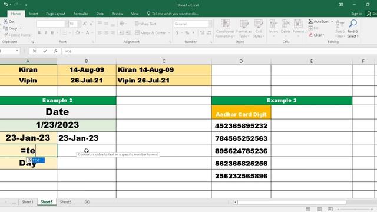The height and width of the screenshot is (212, 377).
Task: Click Percent Style icon
Action: point(187,32)
